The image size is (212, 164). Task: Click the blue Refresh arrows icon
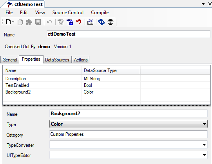click(x=101, y=22)
